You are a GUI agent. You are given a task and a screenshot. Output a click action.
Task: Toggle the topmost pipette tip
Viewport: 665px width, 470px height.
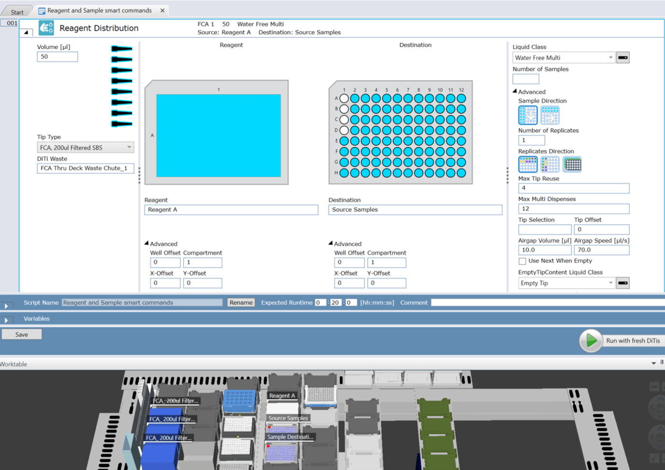[122, 48]
